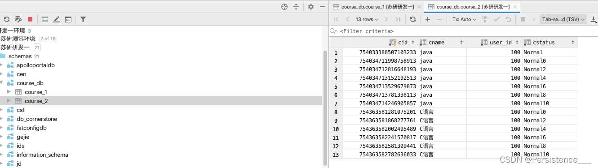Click the red stop/disconnect icon
Image resolution: width=598 pixels, height=168 pixels.
(x=30, y=19)
